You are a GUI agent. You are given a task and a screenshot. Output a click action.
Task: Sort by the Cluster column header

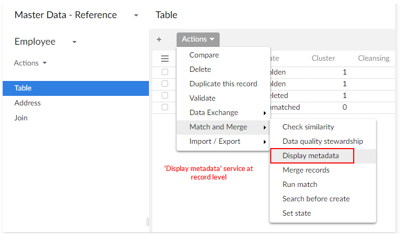[x=323, y=59]
